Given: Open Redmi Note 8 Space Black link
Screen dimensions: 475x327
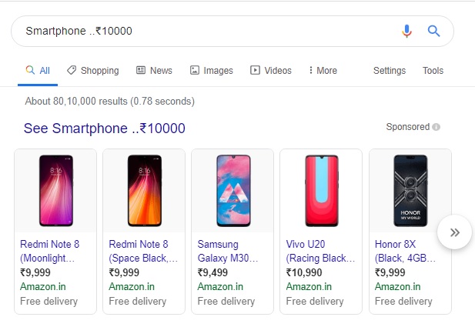Looking at the screenshot, I should [x=143, y=251].
